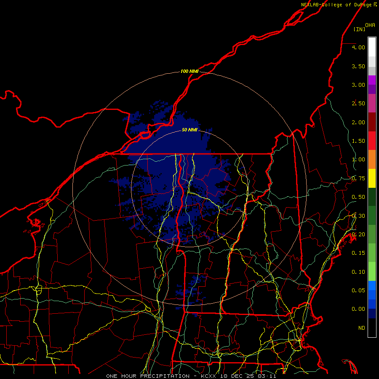The height and width of the screenshot is (379, 379).
Task: Click the 0.75 legend value
Action: pyautogui.click(x=358, y=179)
